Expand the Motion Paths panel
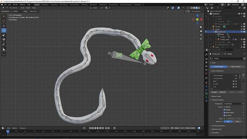Screen dimensions: 247x139 pyautogui.click(x=216, y=96)
